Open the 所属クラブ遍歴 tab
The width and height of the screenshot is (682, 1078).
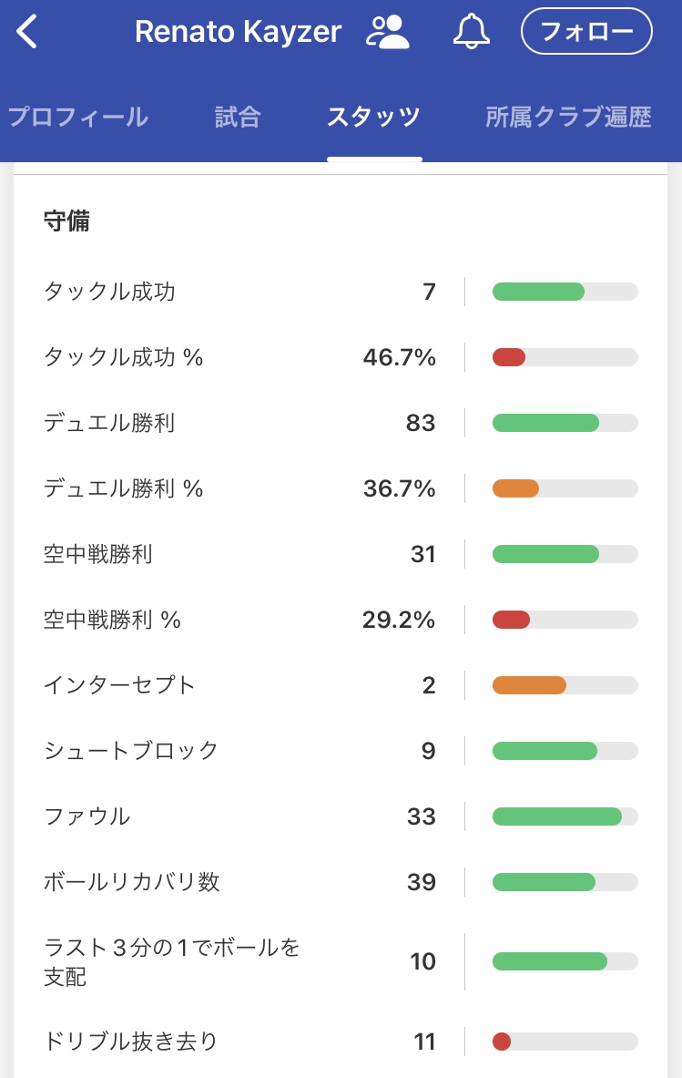[x=568, y=117]
